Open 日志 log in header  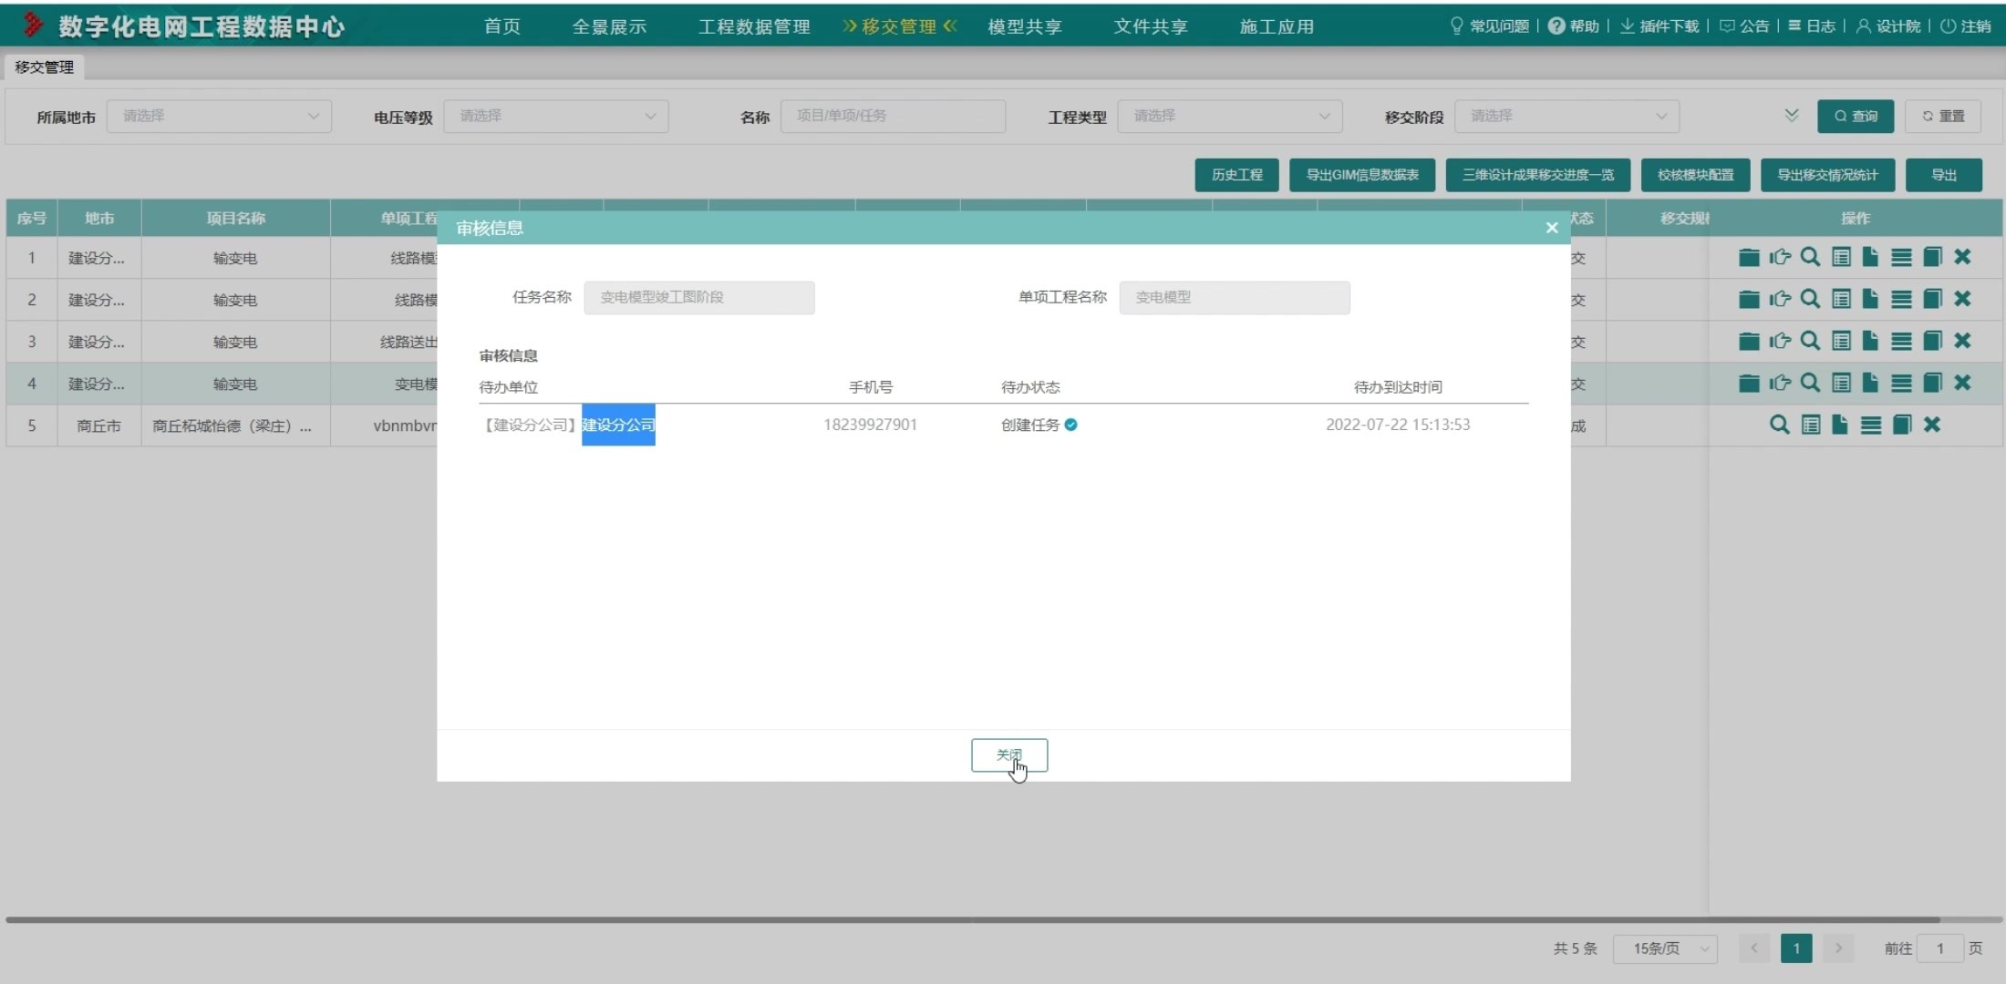tap(1812, 26)
